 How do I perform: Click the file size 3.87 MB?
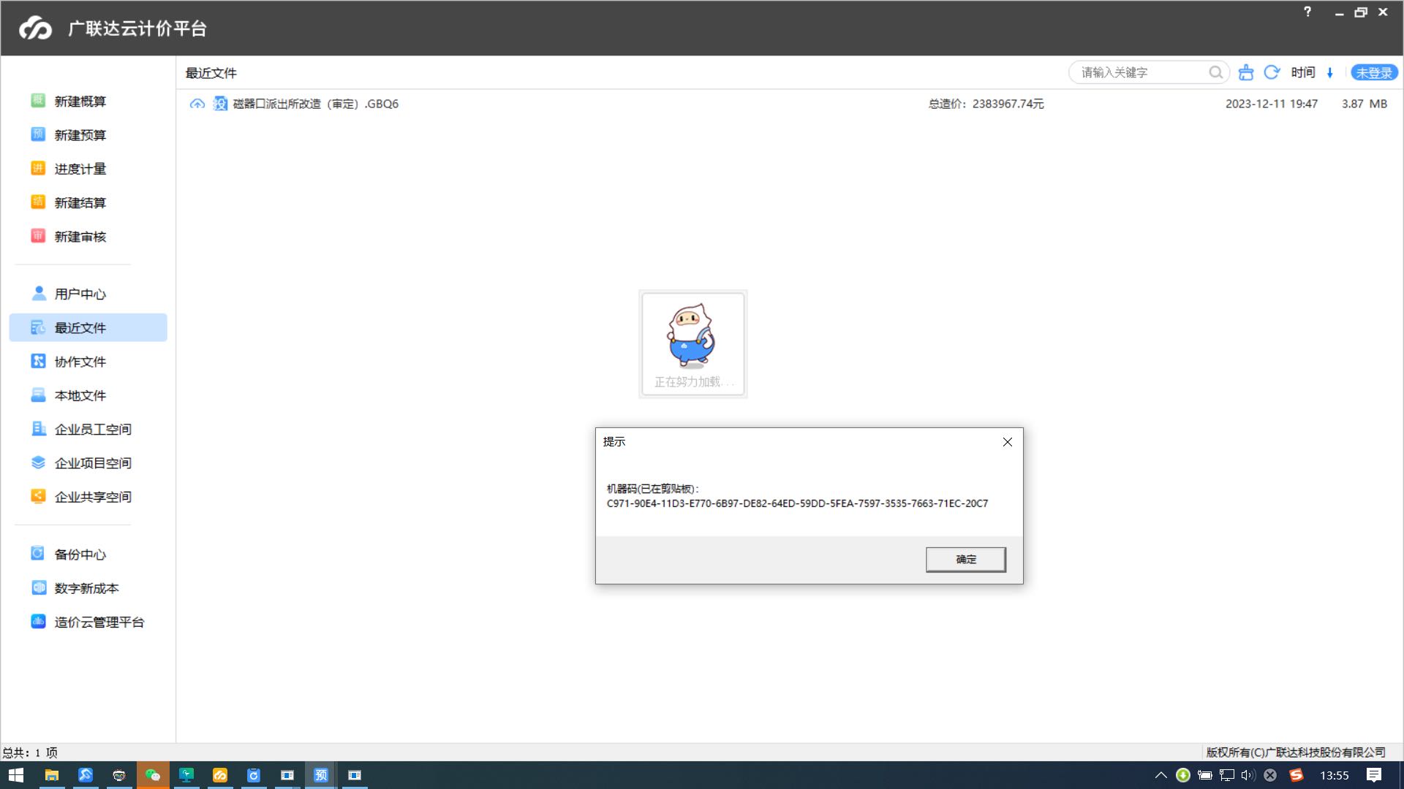[x=1364, y=104]
